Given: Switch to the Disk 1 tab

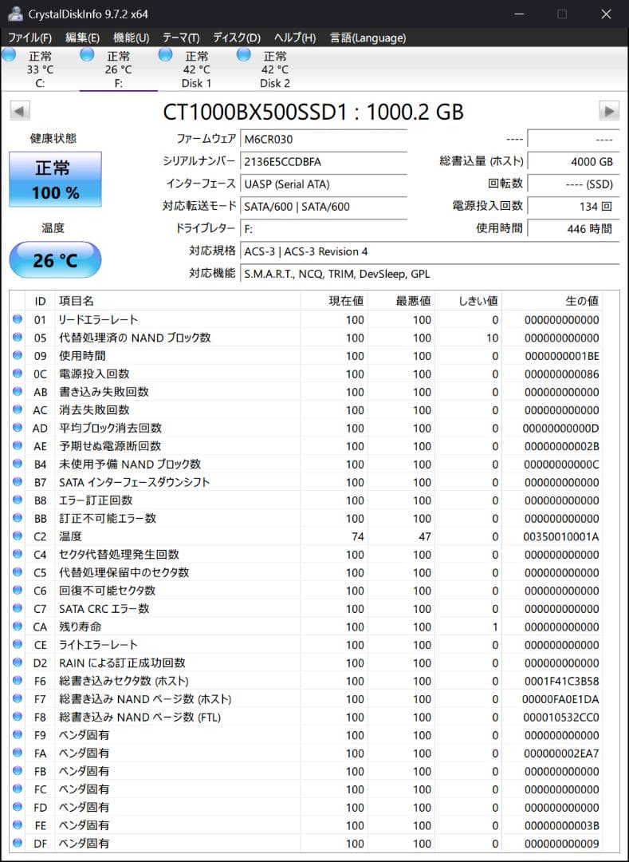Looking at the screenshot, I should click(196, 69).
